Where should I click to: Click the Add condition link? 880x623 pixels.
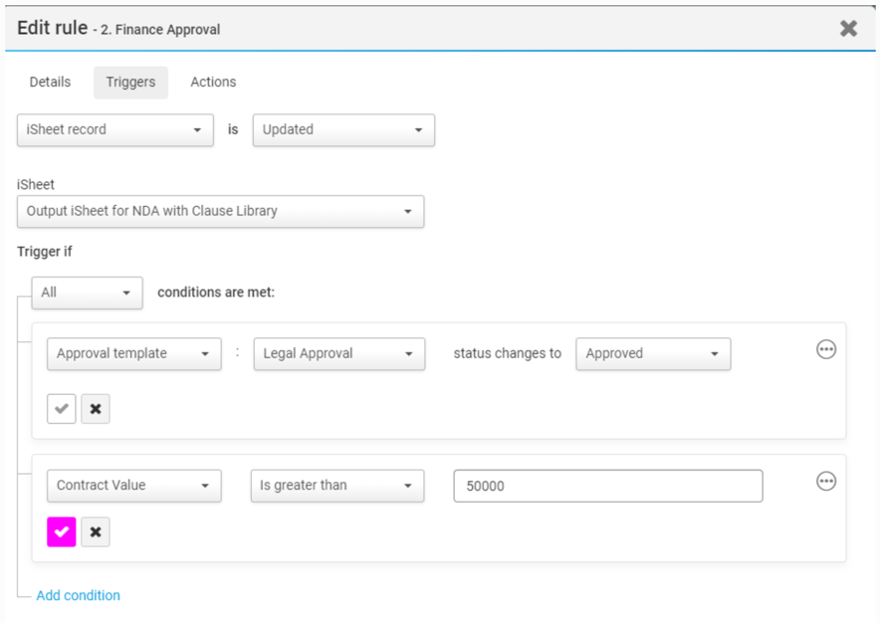click(78, 595)
